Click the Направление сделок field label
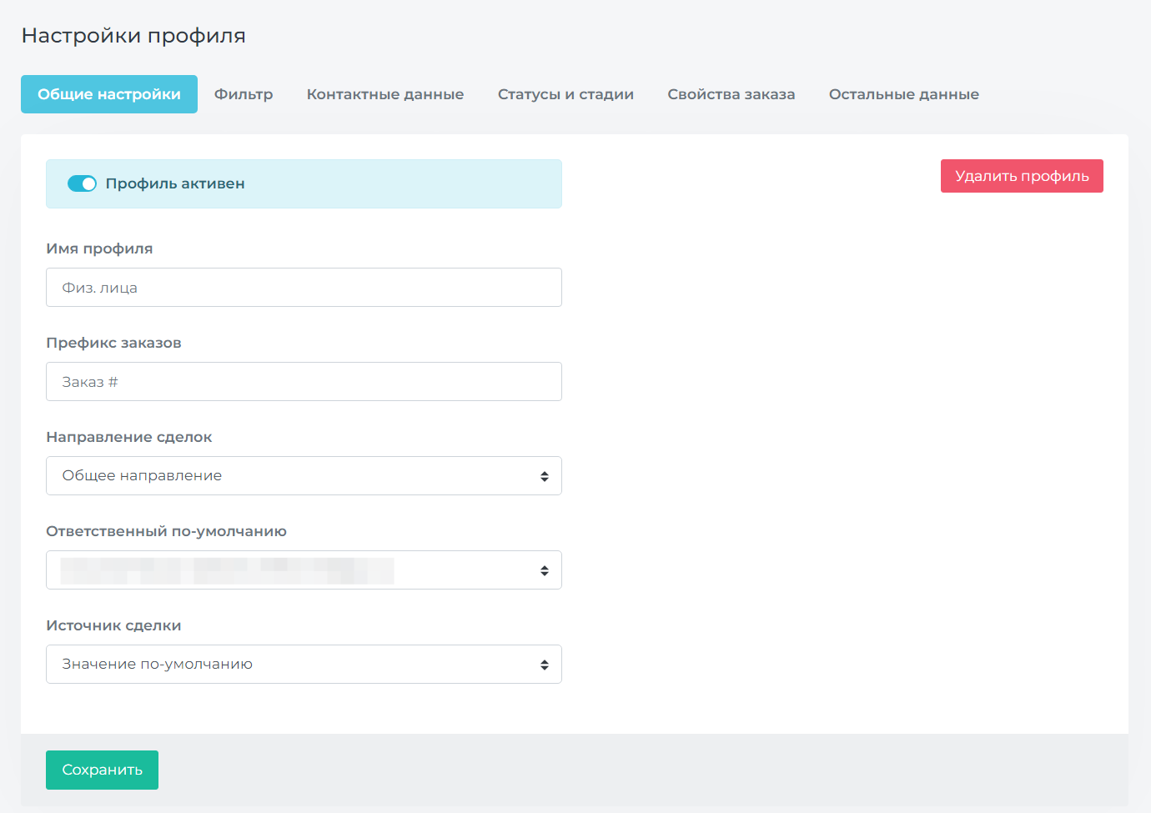The height and width of the screenshot is (813, 1151). [x=129, y=437]
